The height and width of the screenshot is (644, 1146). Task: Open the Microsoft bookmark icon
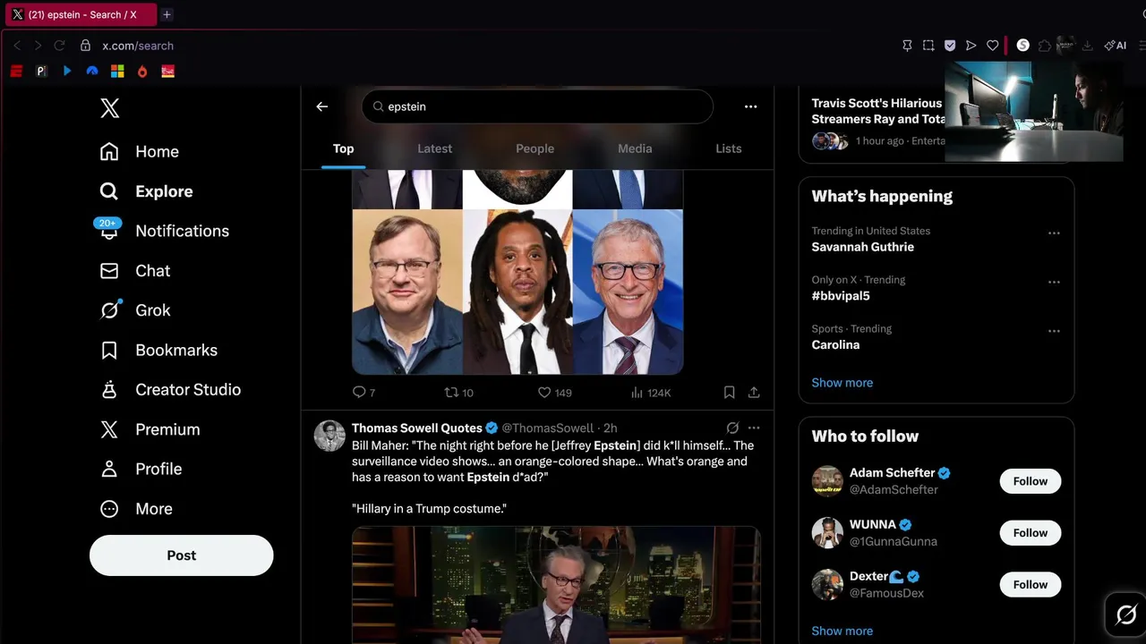(x=117, y=72)
